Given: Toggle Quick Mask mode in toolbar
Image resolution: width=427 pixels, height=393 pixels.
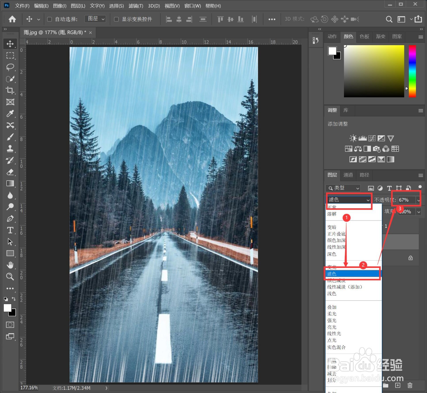Looking at the screenshot, I should (x=10, y=325).
